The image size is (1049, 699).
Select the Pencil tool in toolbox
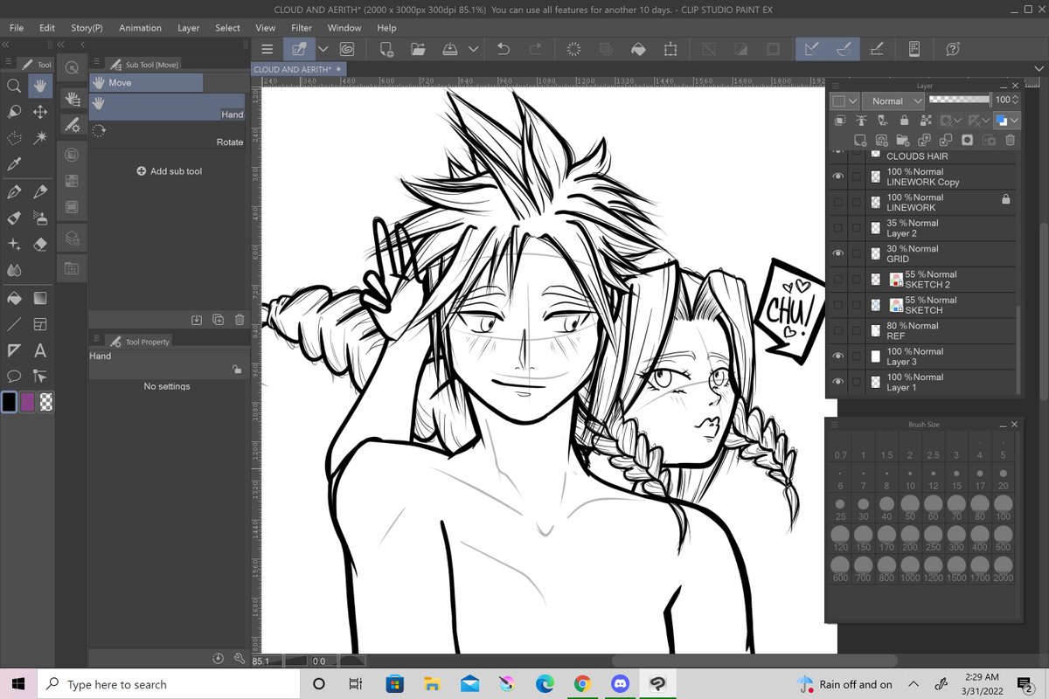point(40,192)
